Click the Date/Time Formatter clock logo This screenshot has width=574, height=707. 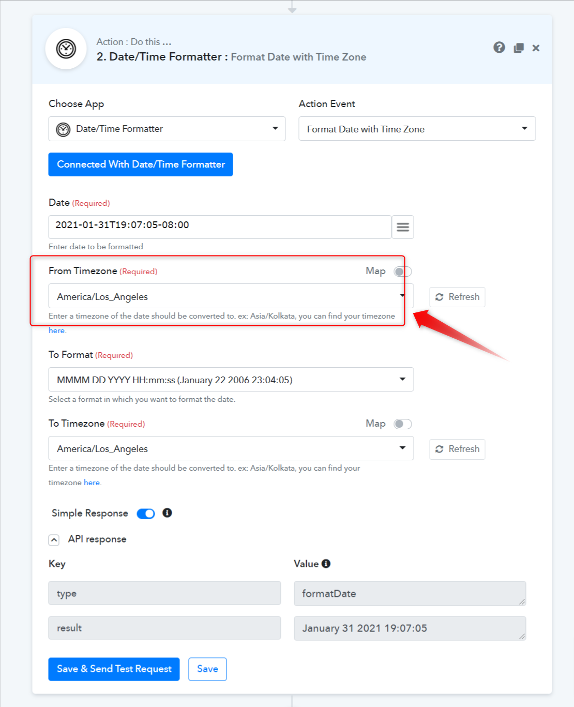pyautogui.click(x=66, y=49)
